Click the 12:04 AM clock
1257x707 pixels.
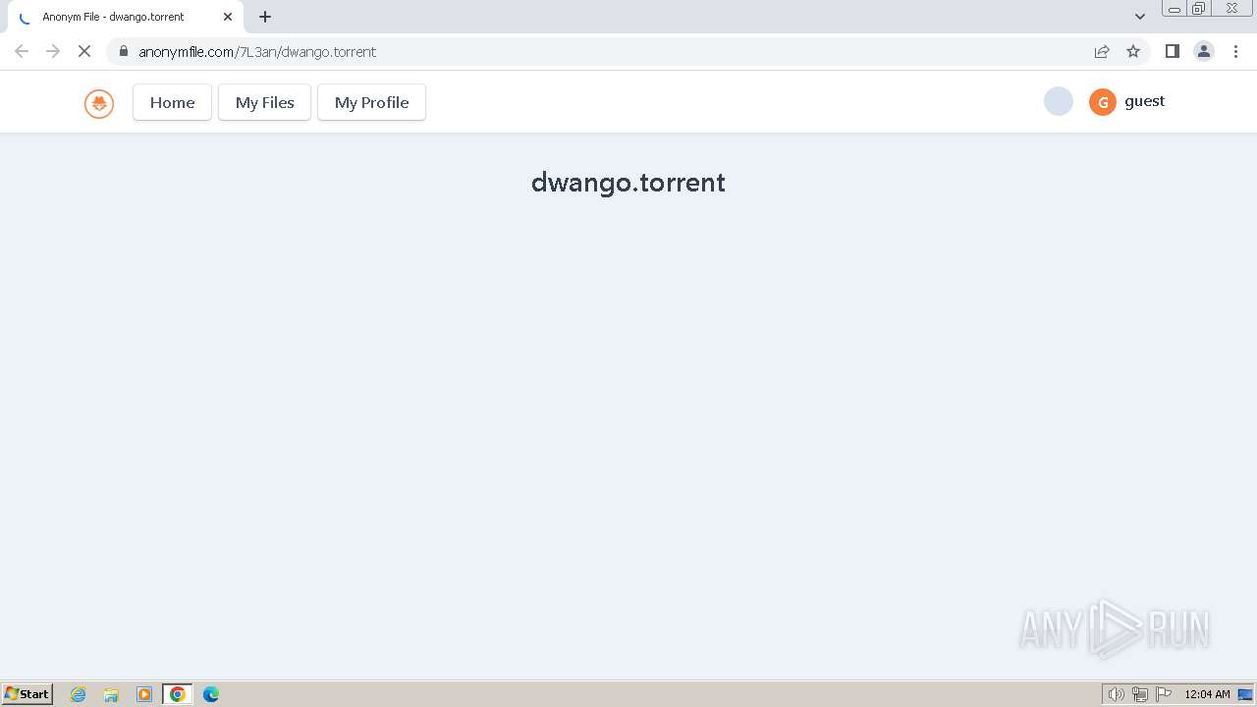(x=1207, y=694)
